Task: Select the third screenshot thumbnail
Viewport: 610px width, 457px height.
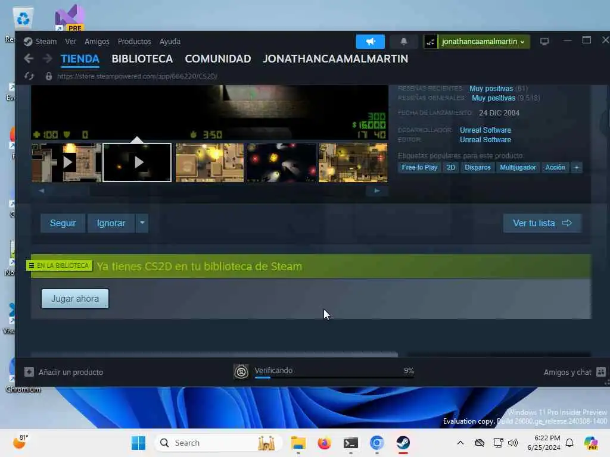Action: tap(210, 162)
